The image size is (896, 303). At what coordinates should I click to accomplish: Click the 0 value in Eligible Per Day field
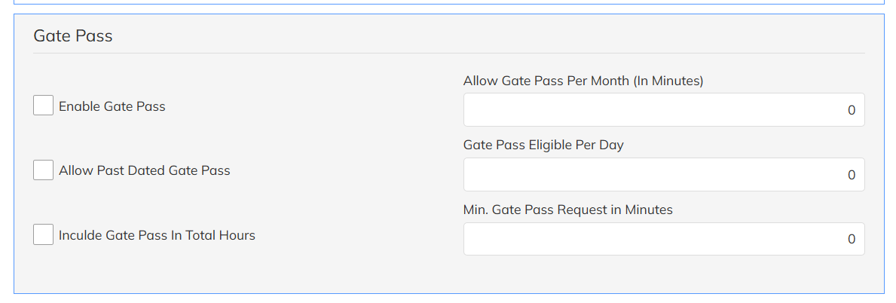[852, 175]
